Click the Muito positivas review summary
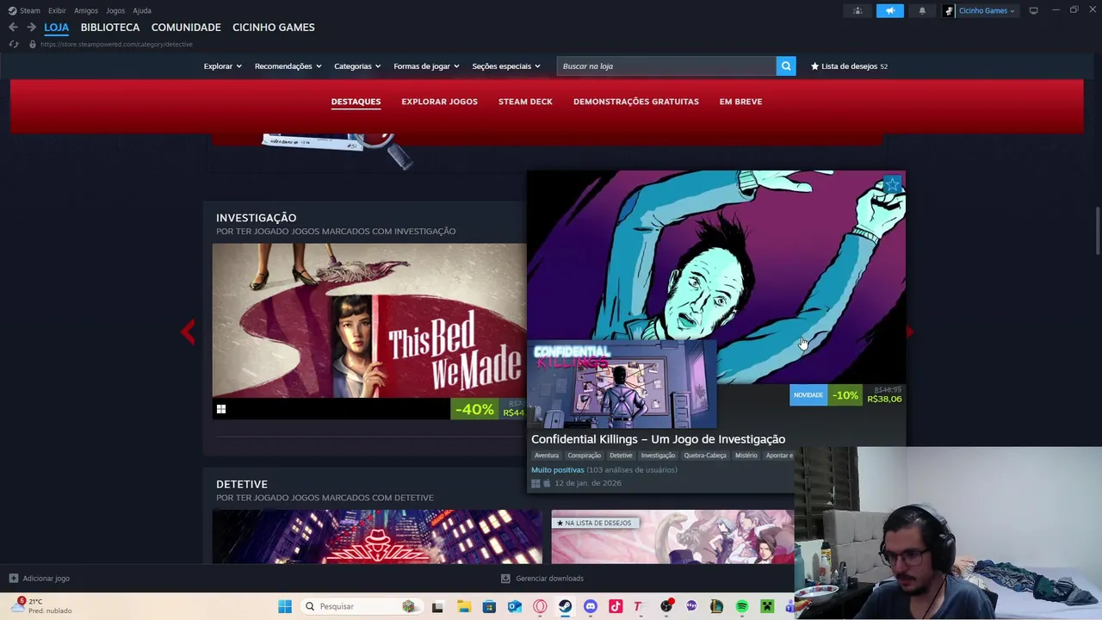This screenshot has height=620, width=1102. pos(558,470)
